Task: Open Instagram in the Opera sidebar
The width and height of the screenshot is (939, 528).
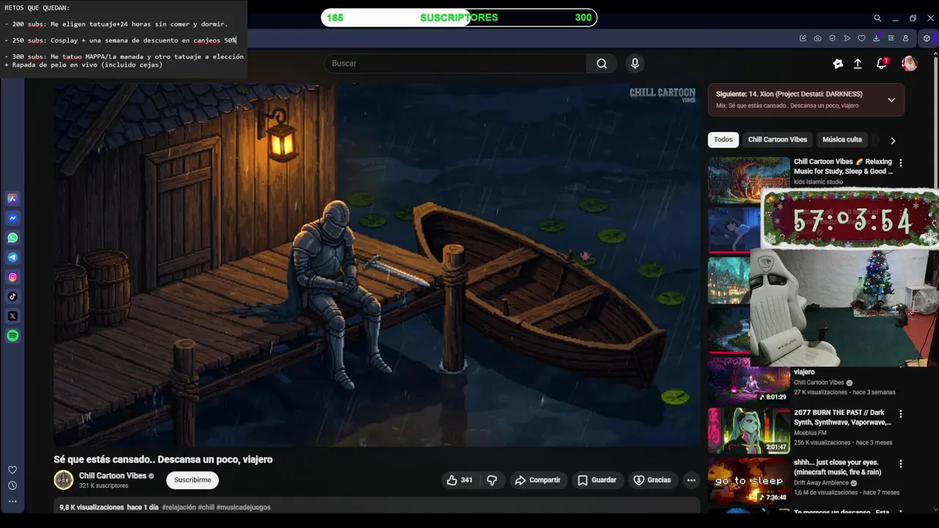Action: [12, 277]
